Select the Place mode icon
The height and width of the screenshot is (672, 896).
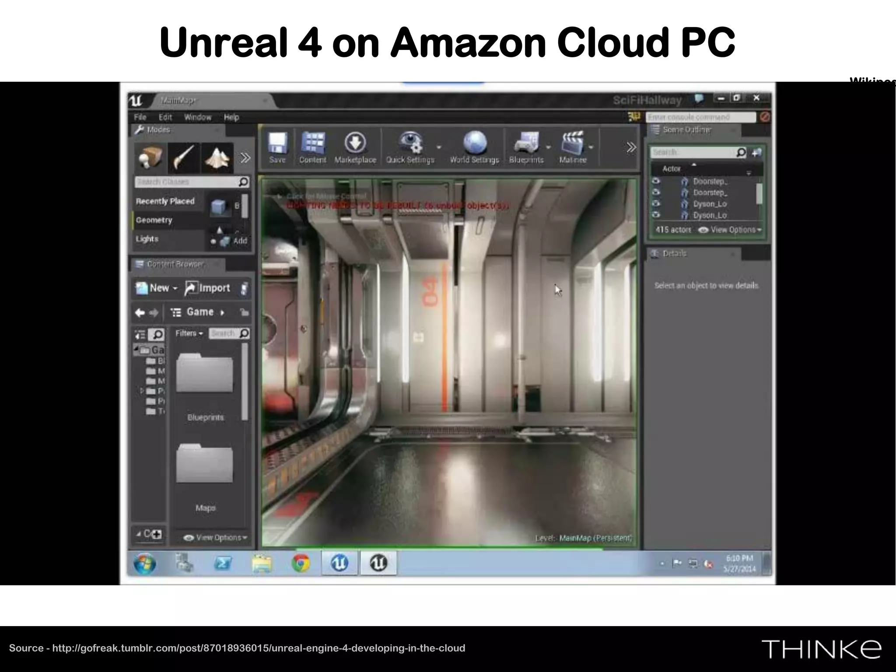point(150,157)
